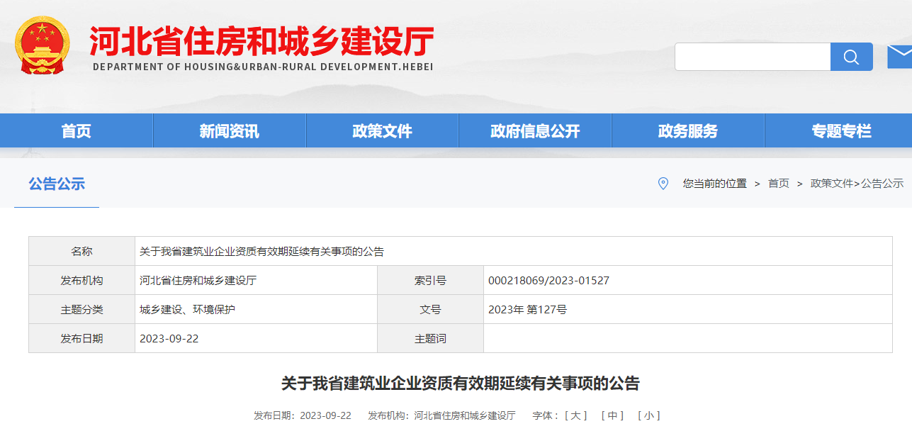Click the 发布日期：2023-09-22 line below headline
Image resolution: width=912 pixels, height=436 pixels.
coord(303,415)
